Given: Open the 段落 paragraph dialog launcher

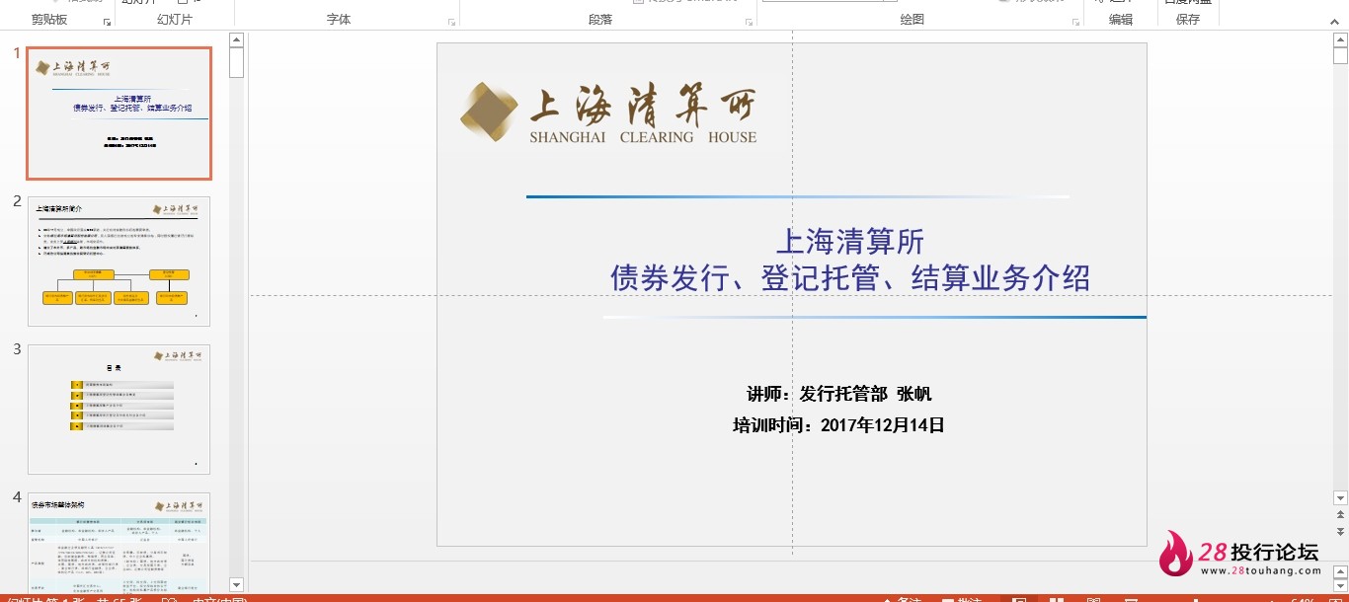Looking at the screenshot, I should [749, 22].
